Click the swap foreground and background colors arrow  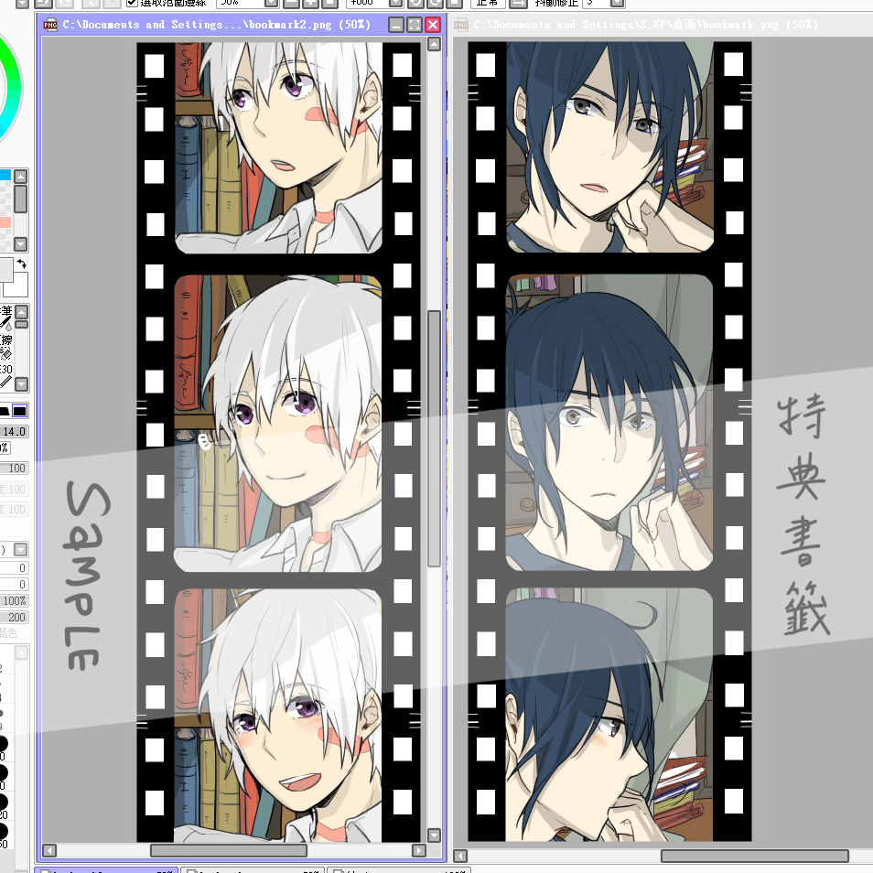(22, 264)
